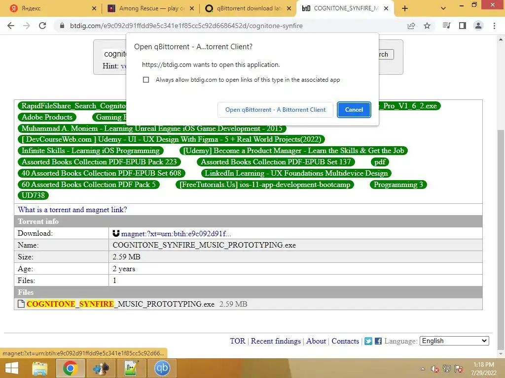Check 'Always allow btdig.com to open links'
The image size is (505, 378).
146,80
